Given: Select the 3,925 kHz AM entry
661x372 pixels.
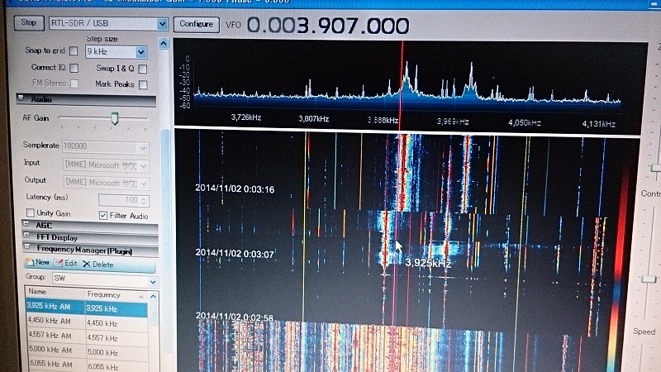Looking at the screenshot, I should [x=87, y=307].
